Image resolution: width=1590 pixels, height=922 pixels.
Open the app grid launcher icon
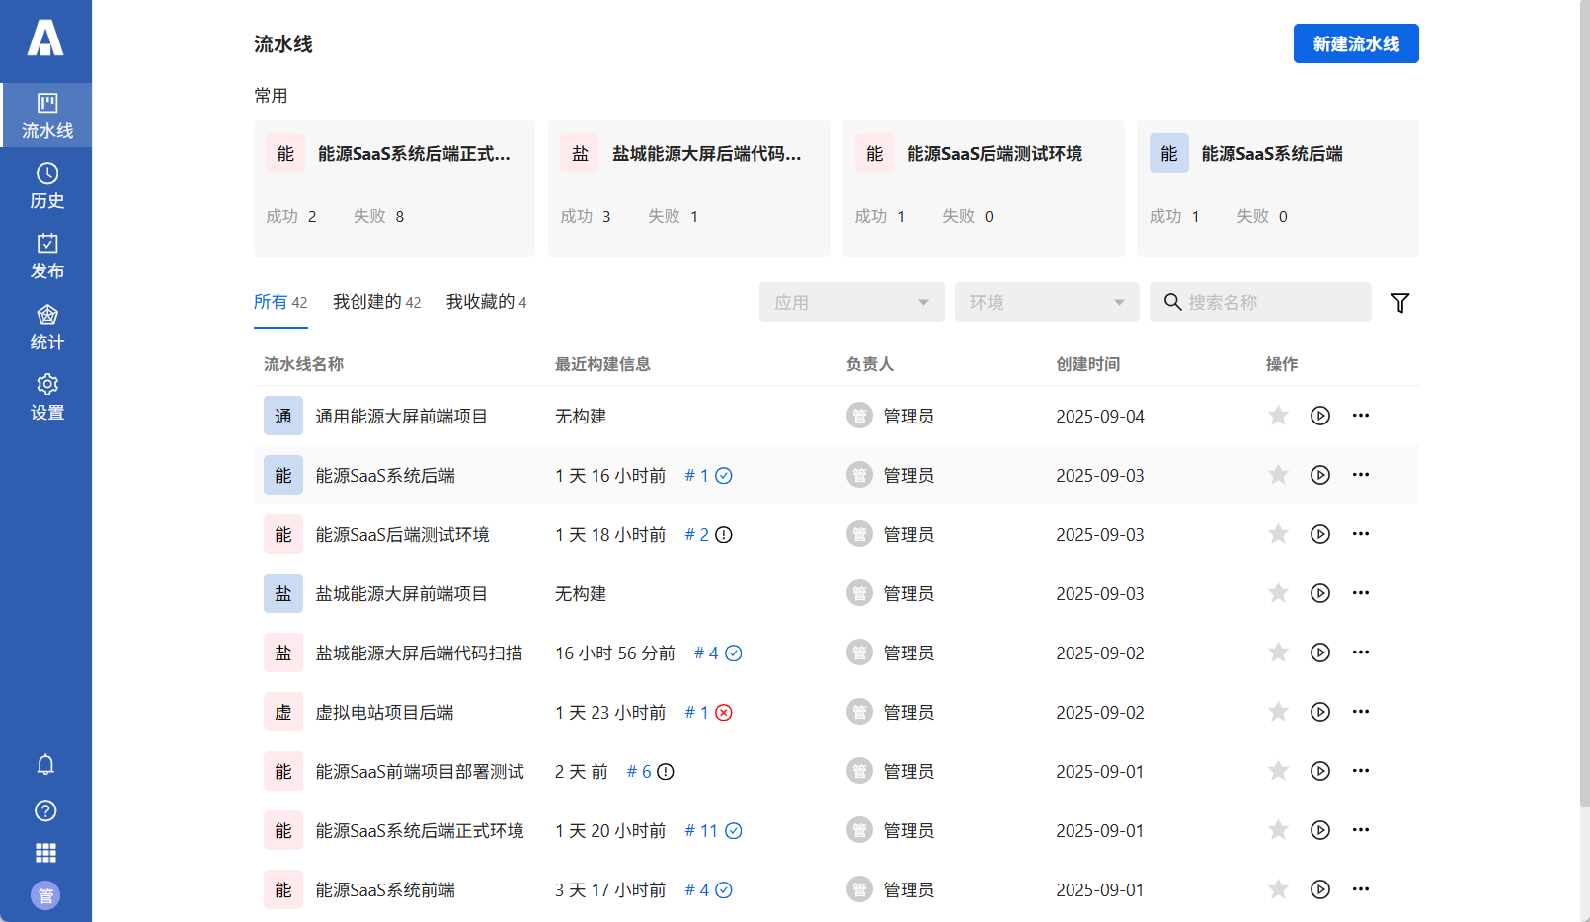(45, 853)
